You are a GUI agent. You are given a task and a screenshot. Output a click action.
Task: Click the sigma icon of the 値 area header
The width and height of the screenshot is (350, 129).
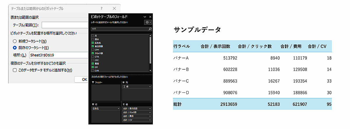pos(123,104)
